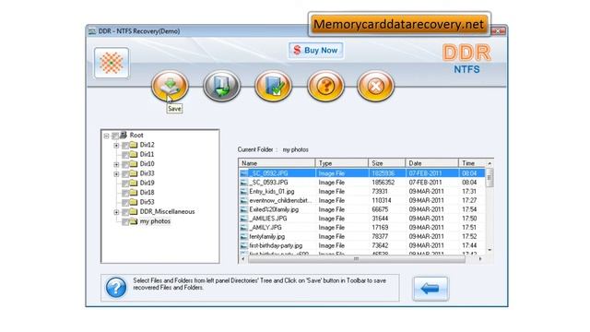Image resolution: width=590 pixels, height=332 pixels.
Task: Expand the DDR_Miscellaneous tree node
Action: [116, 212]
